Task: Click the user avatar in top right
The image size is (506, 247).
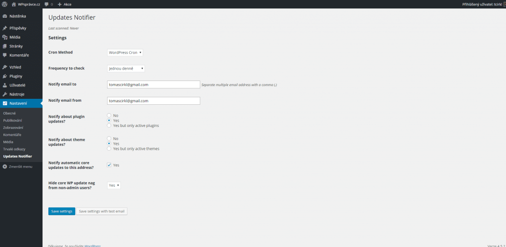Action: [x=505, y=4]
